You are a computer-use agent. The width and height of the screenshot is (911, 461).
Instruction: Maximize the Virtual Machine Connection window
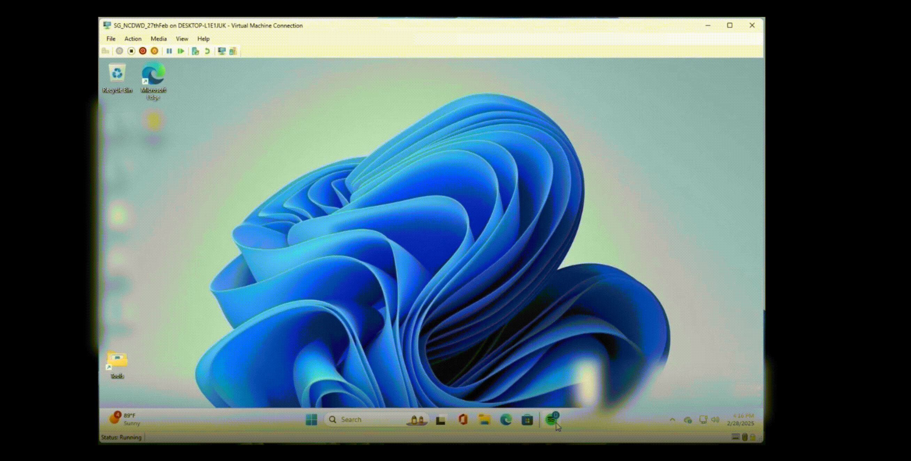coord(730,25)
